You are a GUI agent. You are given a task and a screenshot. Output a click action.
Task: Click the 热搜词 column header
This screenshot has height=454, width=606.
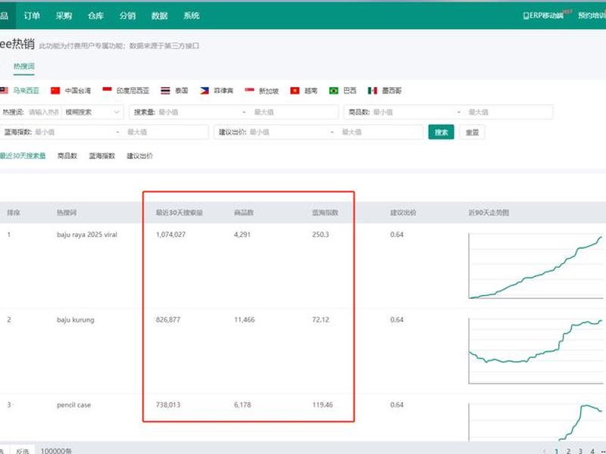coord(67,213)
